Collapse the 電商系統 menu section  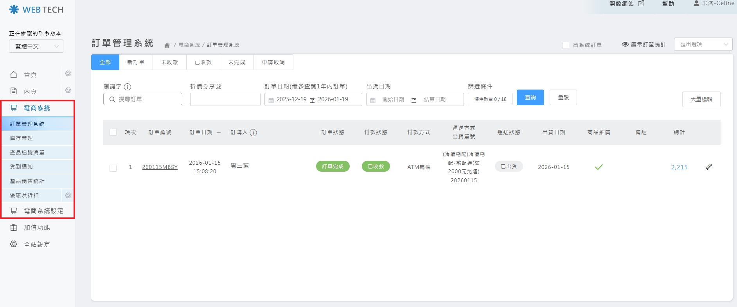coord(38,108)
